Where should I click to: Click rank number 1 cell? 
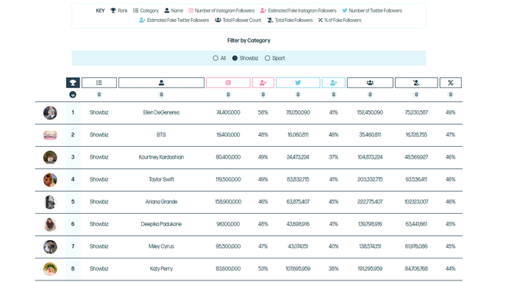pos(73,112)
